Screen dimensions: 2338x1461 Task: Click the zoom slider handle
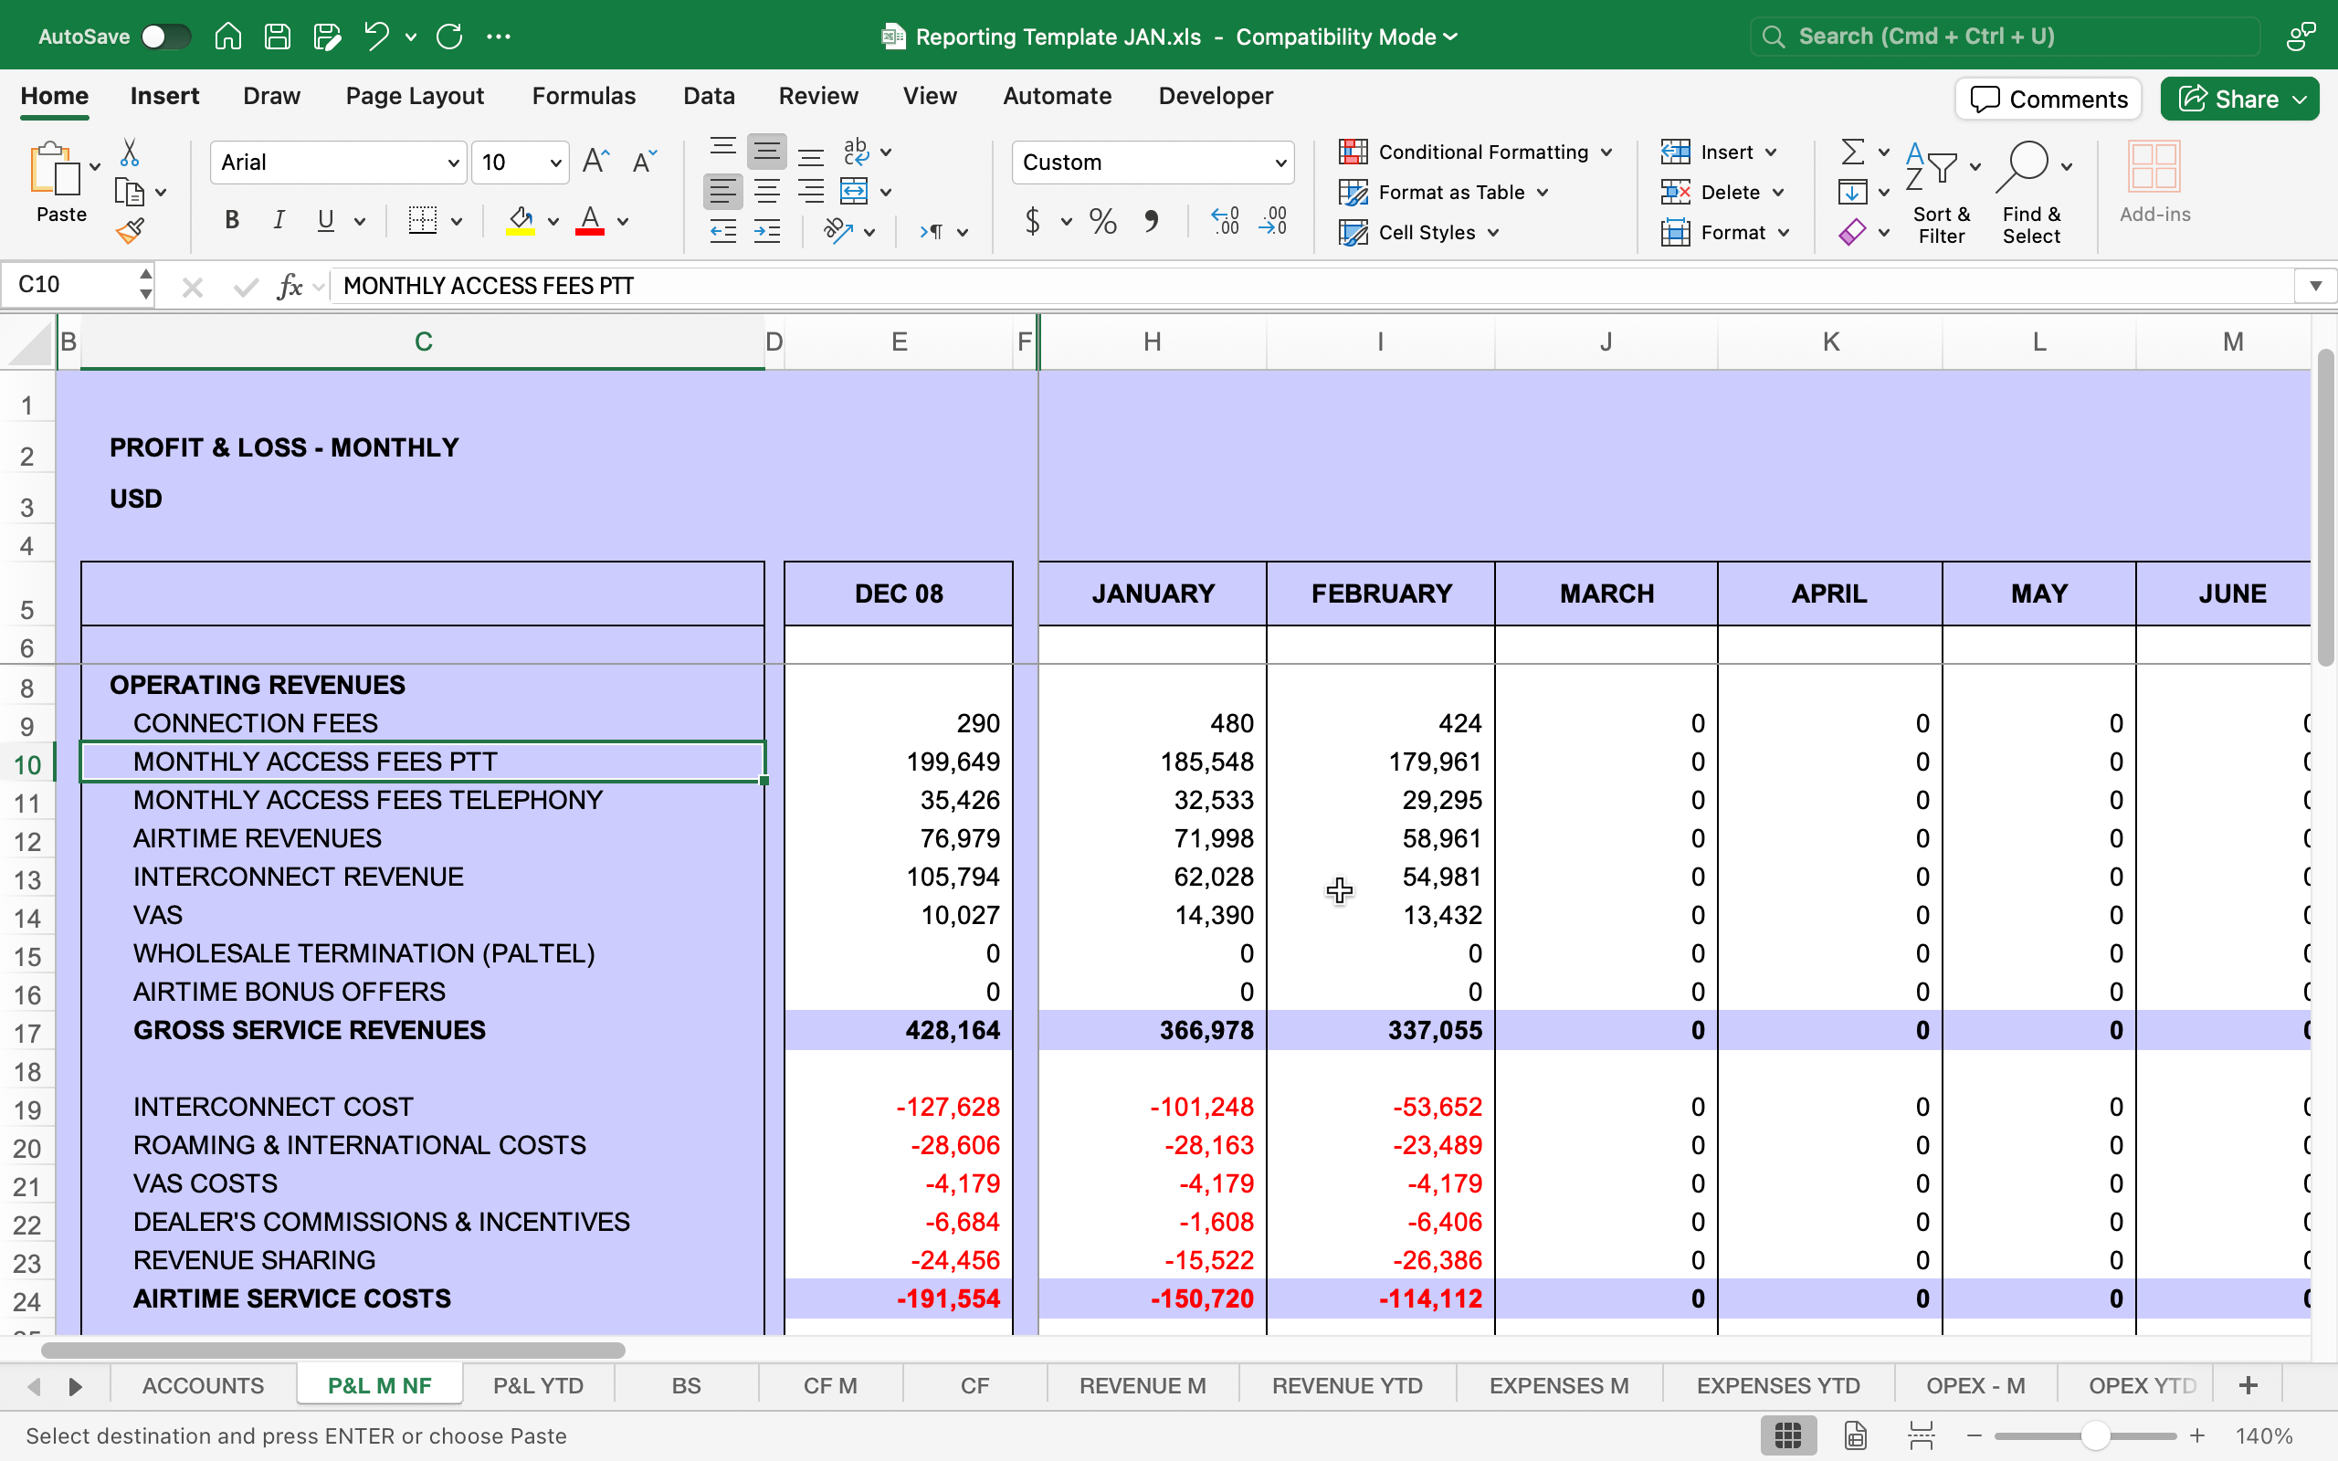click(x=2093, y=1435)
